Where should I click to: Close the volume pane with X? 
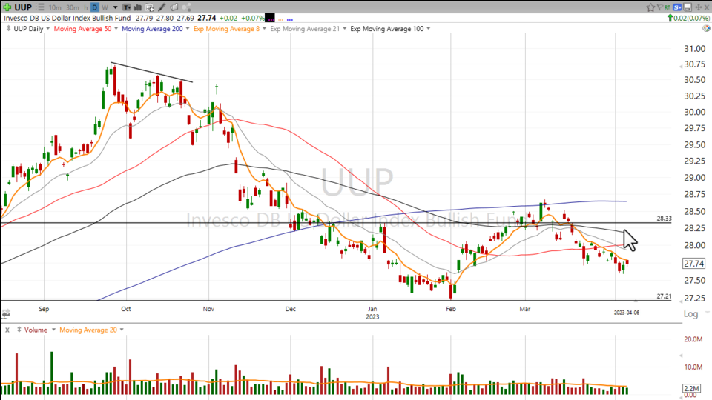point(7,330)
